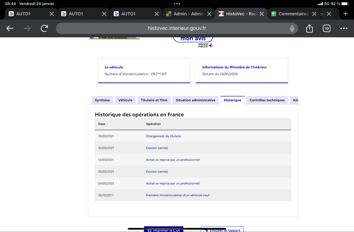The width and height of the screenshot is (354, 232).
Task: Close the Commentaires tab
Action: pos(314,14)
